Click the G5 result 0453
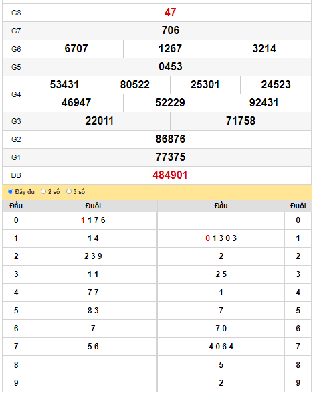Viewport: 315px width, 395px height. pos(171,66)
